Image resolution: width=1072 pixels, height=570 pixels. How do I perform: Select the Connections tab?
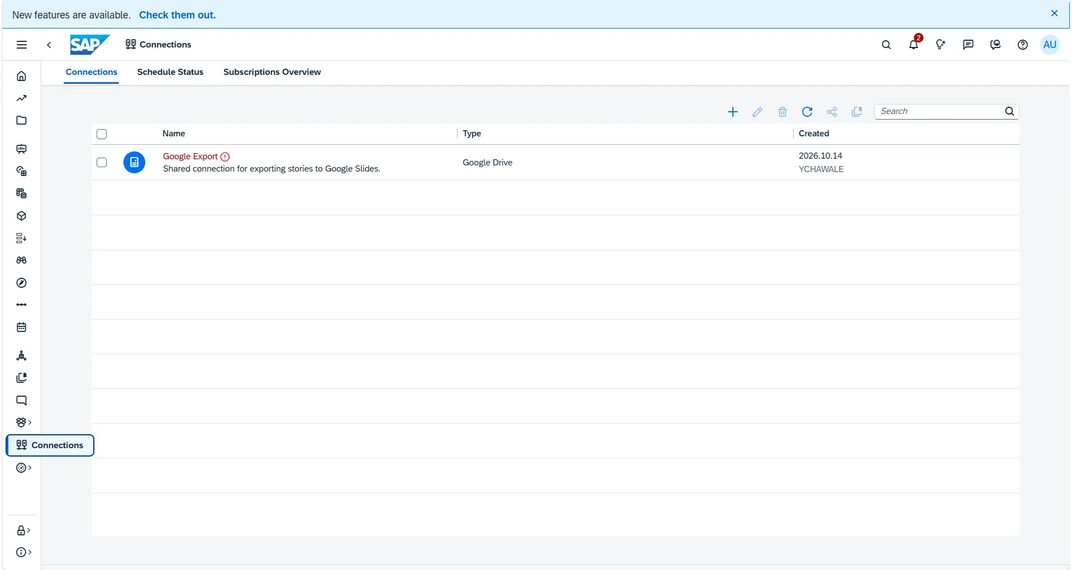[x=92, y=72]
